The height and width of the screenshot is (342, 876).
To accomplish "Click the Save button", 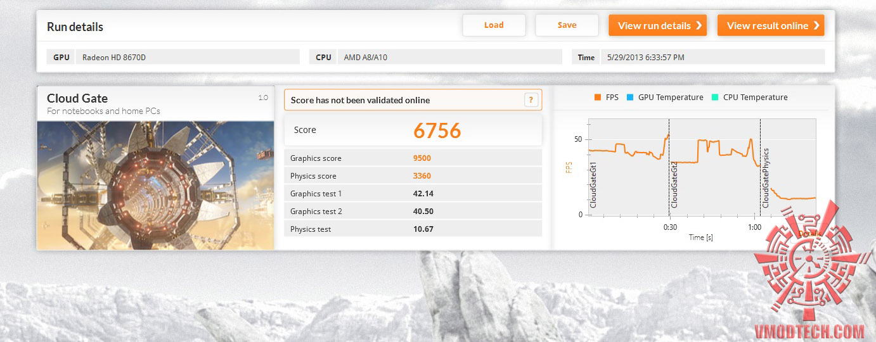I will coord(567,25).
